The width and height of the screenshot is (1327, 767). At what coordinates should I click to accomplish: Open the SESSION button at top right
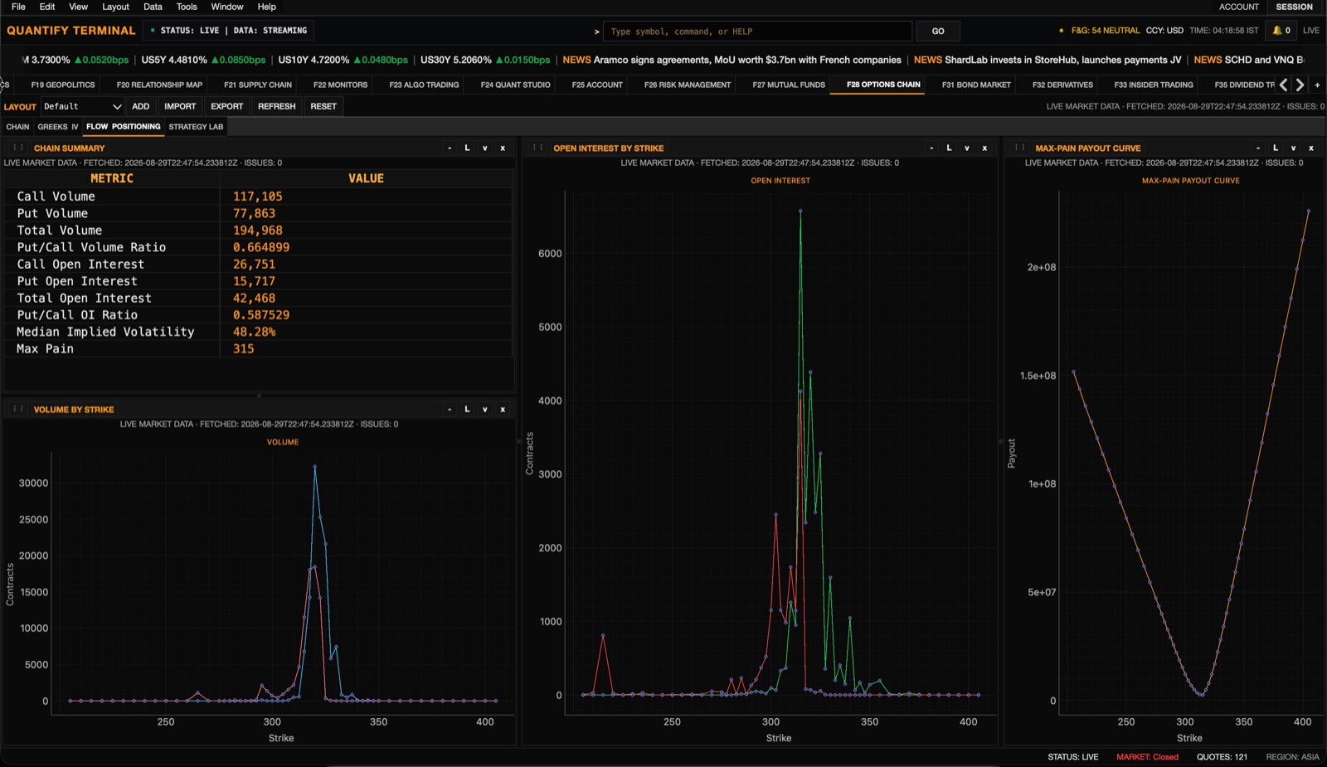tap(1294, 7)
